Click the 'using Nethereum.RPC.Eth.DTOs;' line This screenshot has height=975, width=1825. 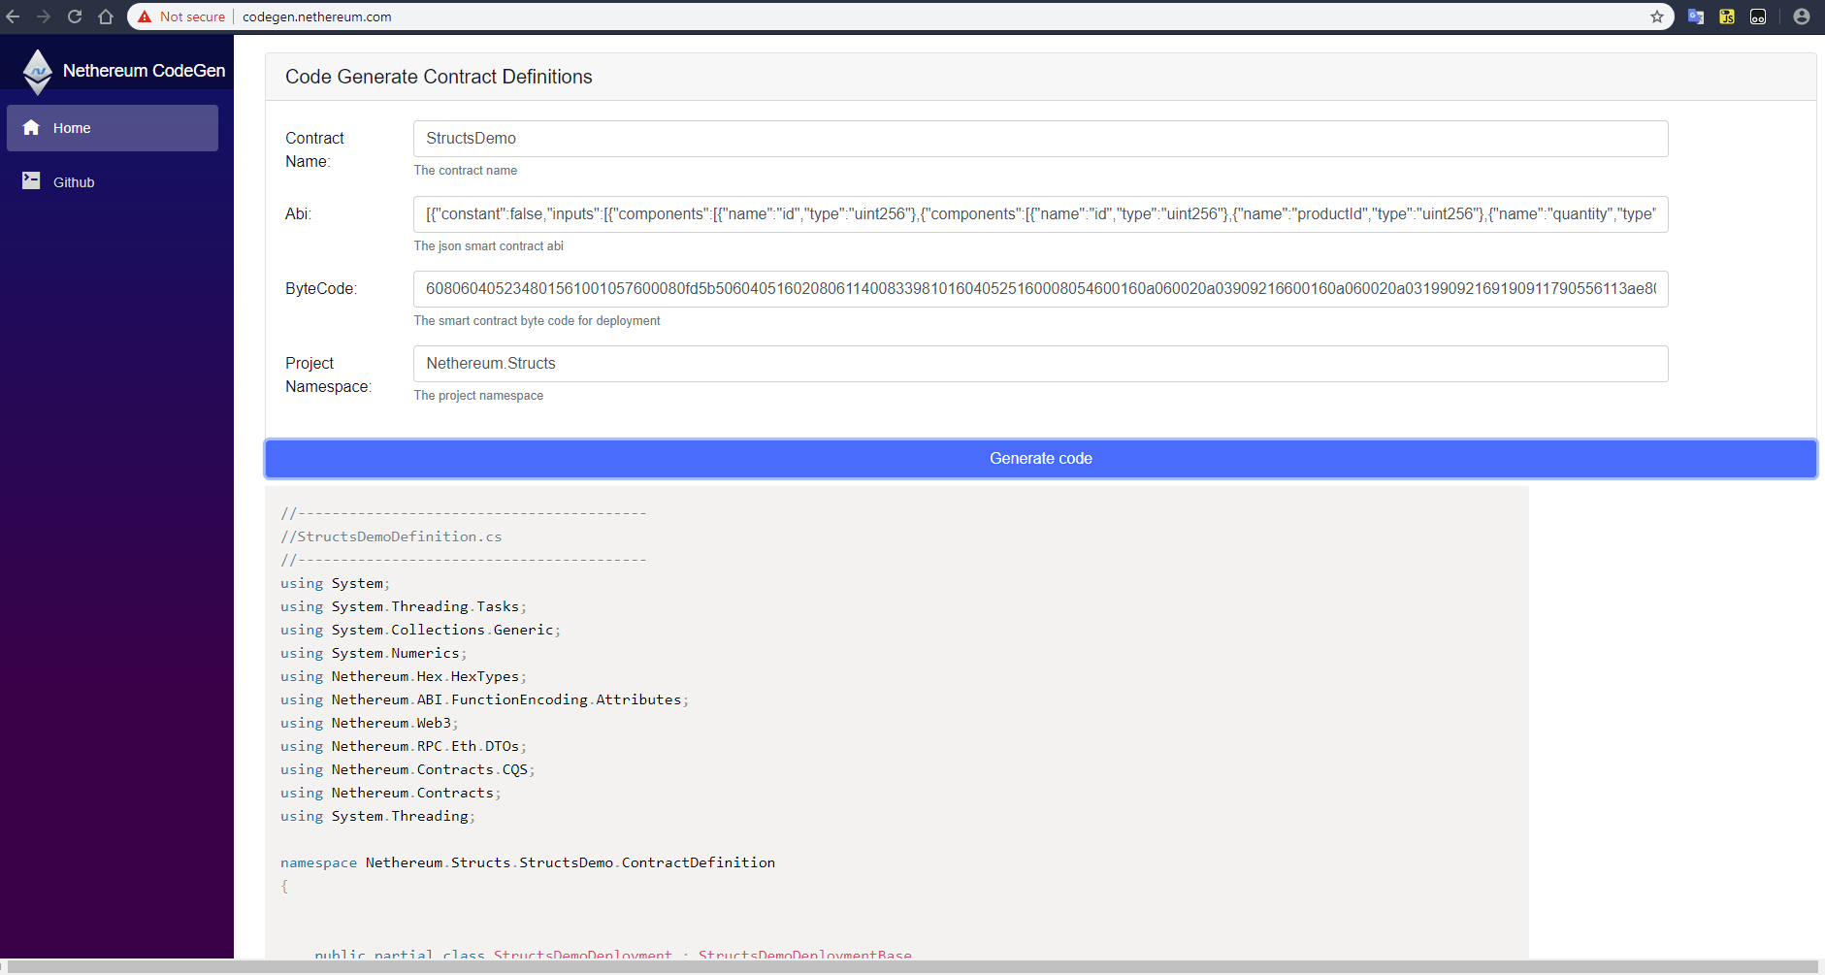pyautogui.click(x=404, y=746)
